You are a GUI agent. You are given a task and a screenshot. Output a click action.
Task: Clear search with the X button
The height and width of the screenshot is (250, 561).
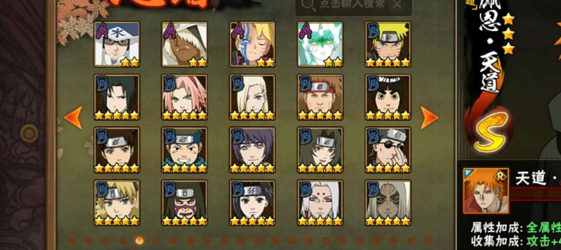point(397,4)
